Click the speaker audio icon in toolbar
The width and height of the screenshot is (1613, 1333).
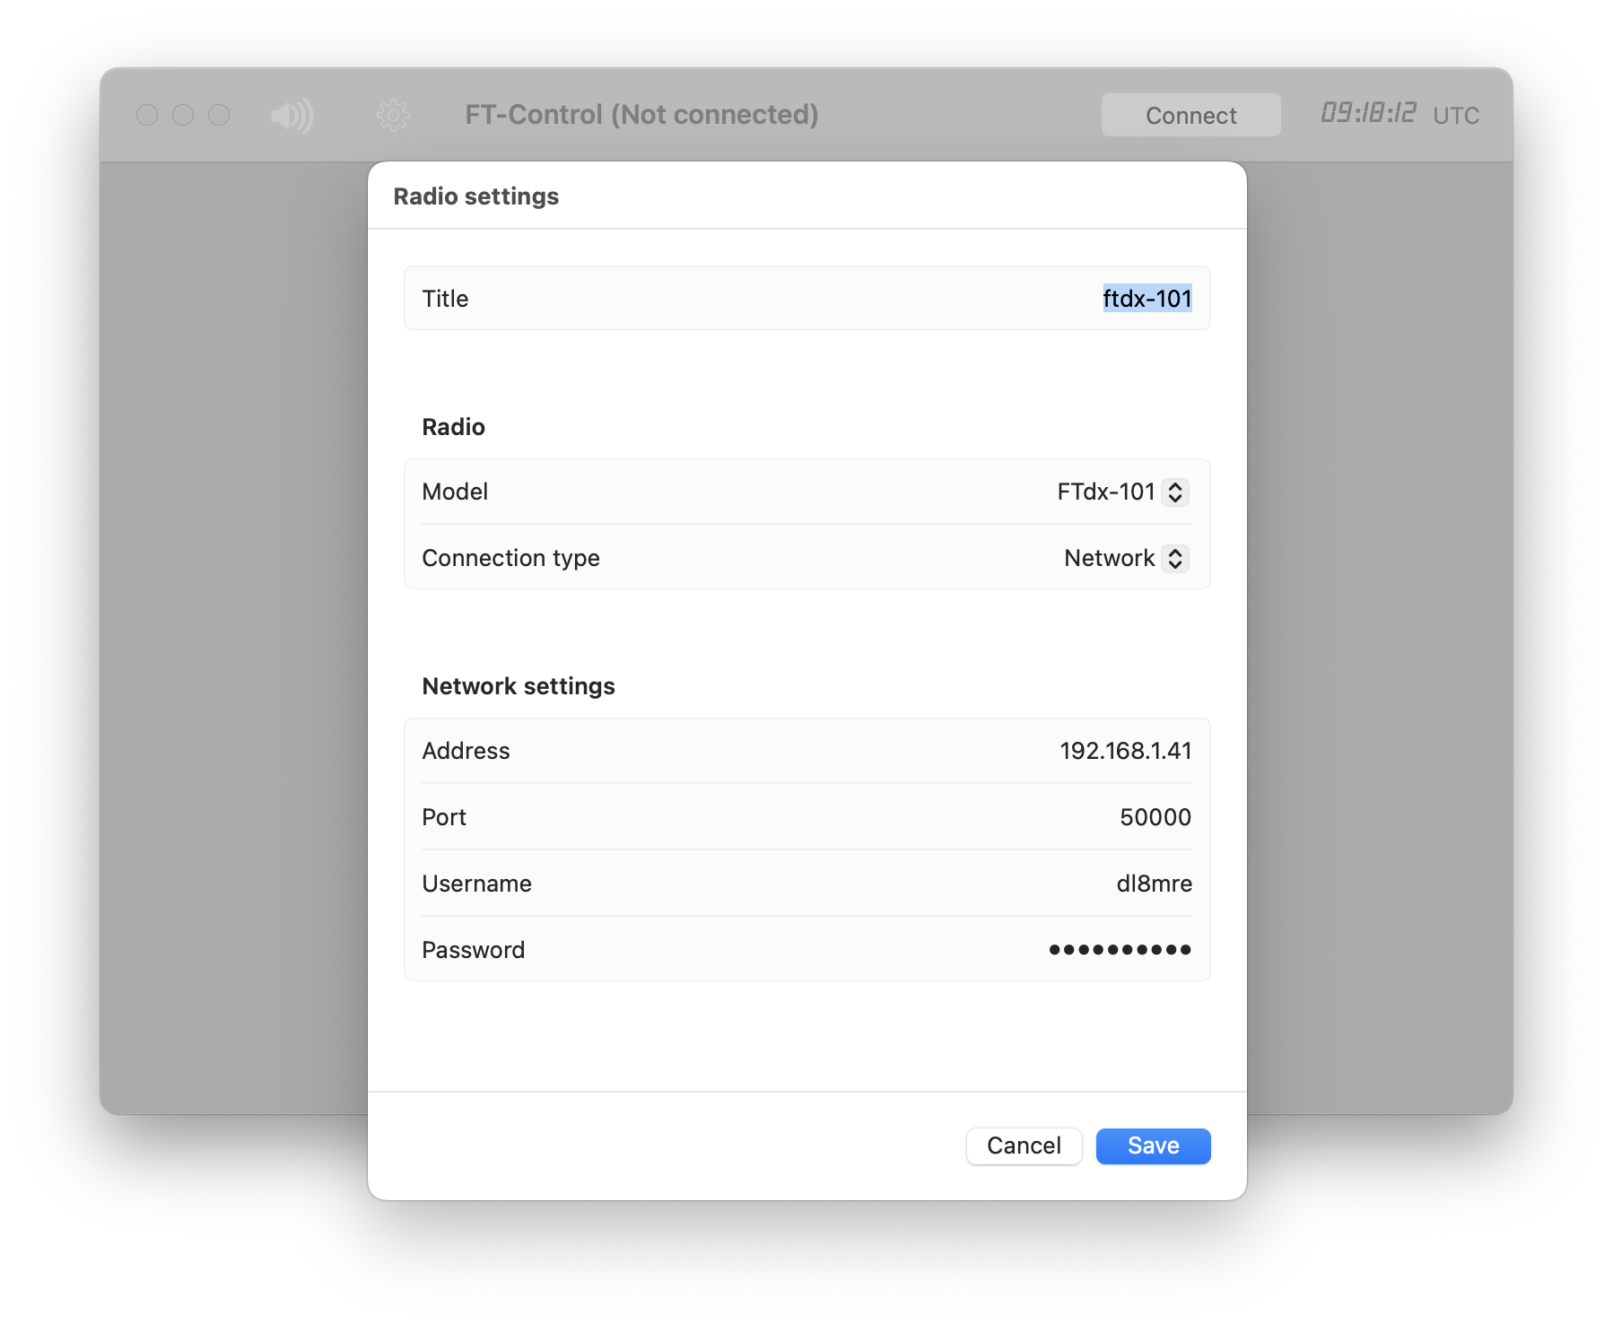pos(292,116)
